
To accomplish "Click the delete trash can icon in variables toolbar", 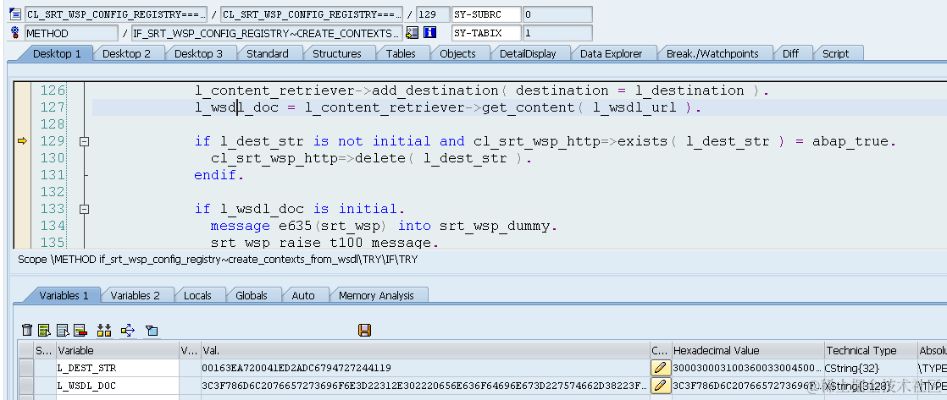I will (27, 330).
